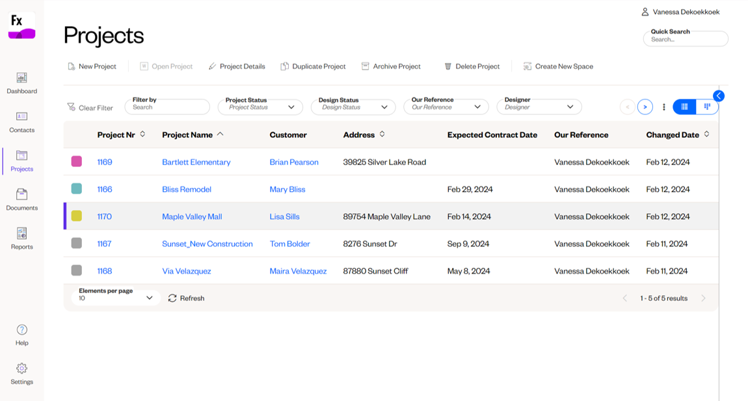Viewport: 748px width, 401px height.
Task: Click Archive Project in the toolbar
Action: click(x=391, y=66)
